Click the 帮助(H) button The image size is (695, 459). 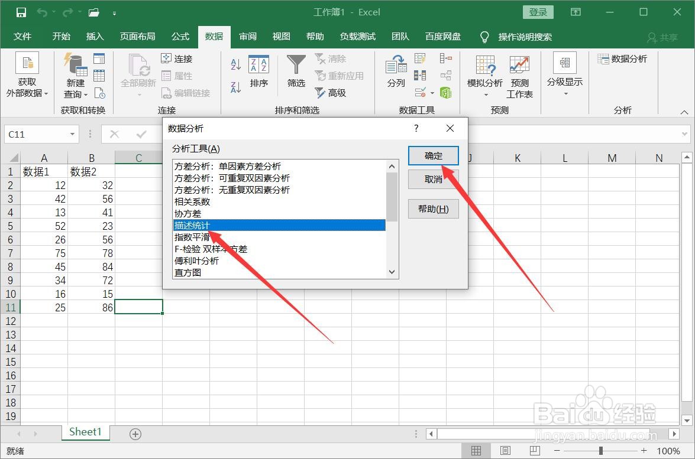[x=433, y=209]
